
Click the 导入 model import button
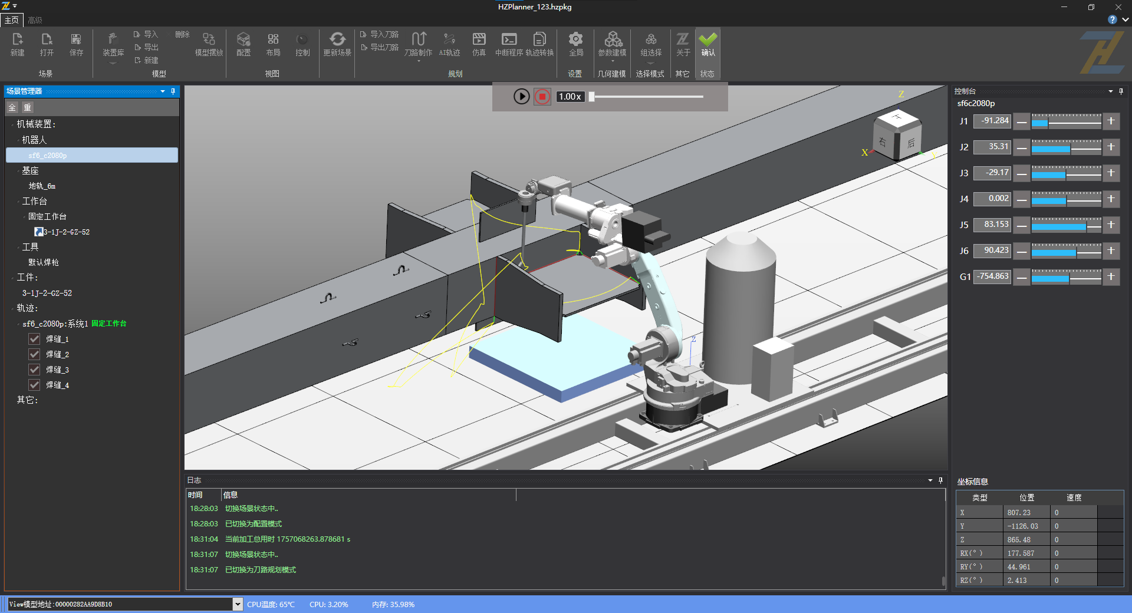(146, 34)
